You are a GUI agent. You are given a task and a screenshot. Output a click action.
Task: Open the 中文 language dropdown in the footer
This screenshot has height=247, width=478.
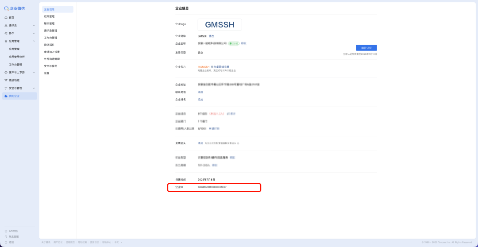coord(118,242)
